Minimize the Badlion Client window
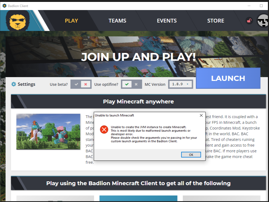Image resolution: width=269 pixels, height=202 pixels. [249, 6]
